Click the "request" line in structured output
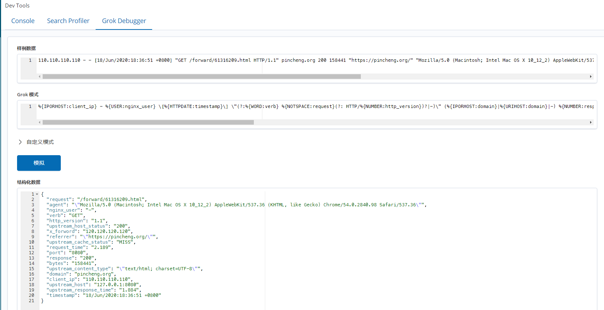The image size is (604, 310). (97, 200)
